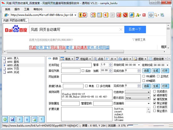
Task: Open the 风越软件 官方网站 search result link
Action: pyautogui.click(x=69, y=48)
